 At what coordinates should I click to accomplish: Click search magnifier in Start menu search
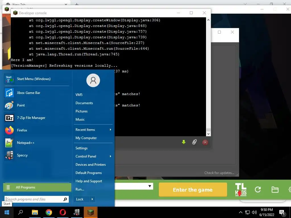point(65,199)
